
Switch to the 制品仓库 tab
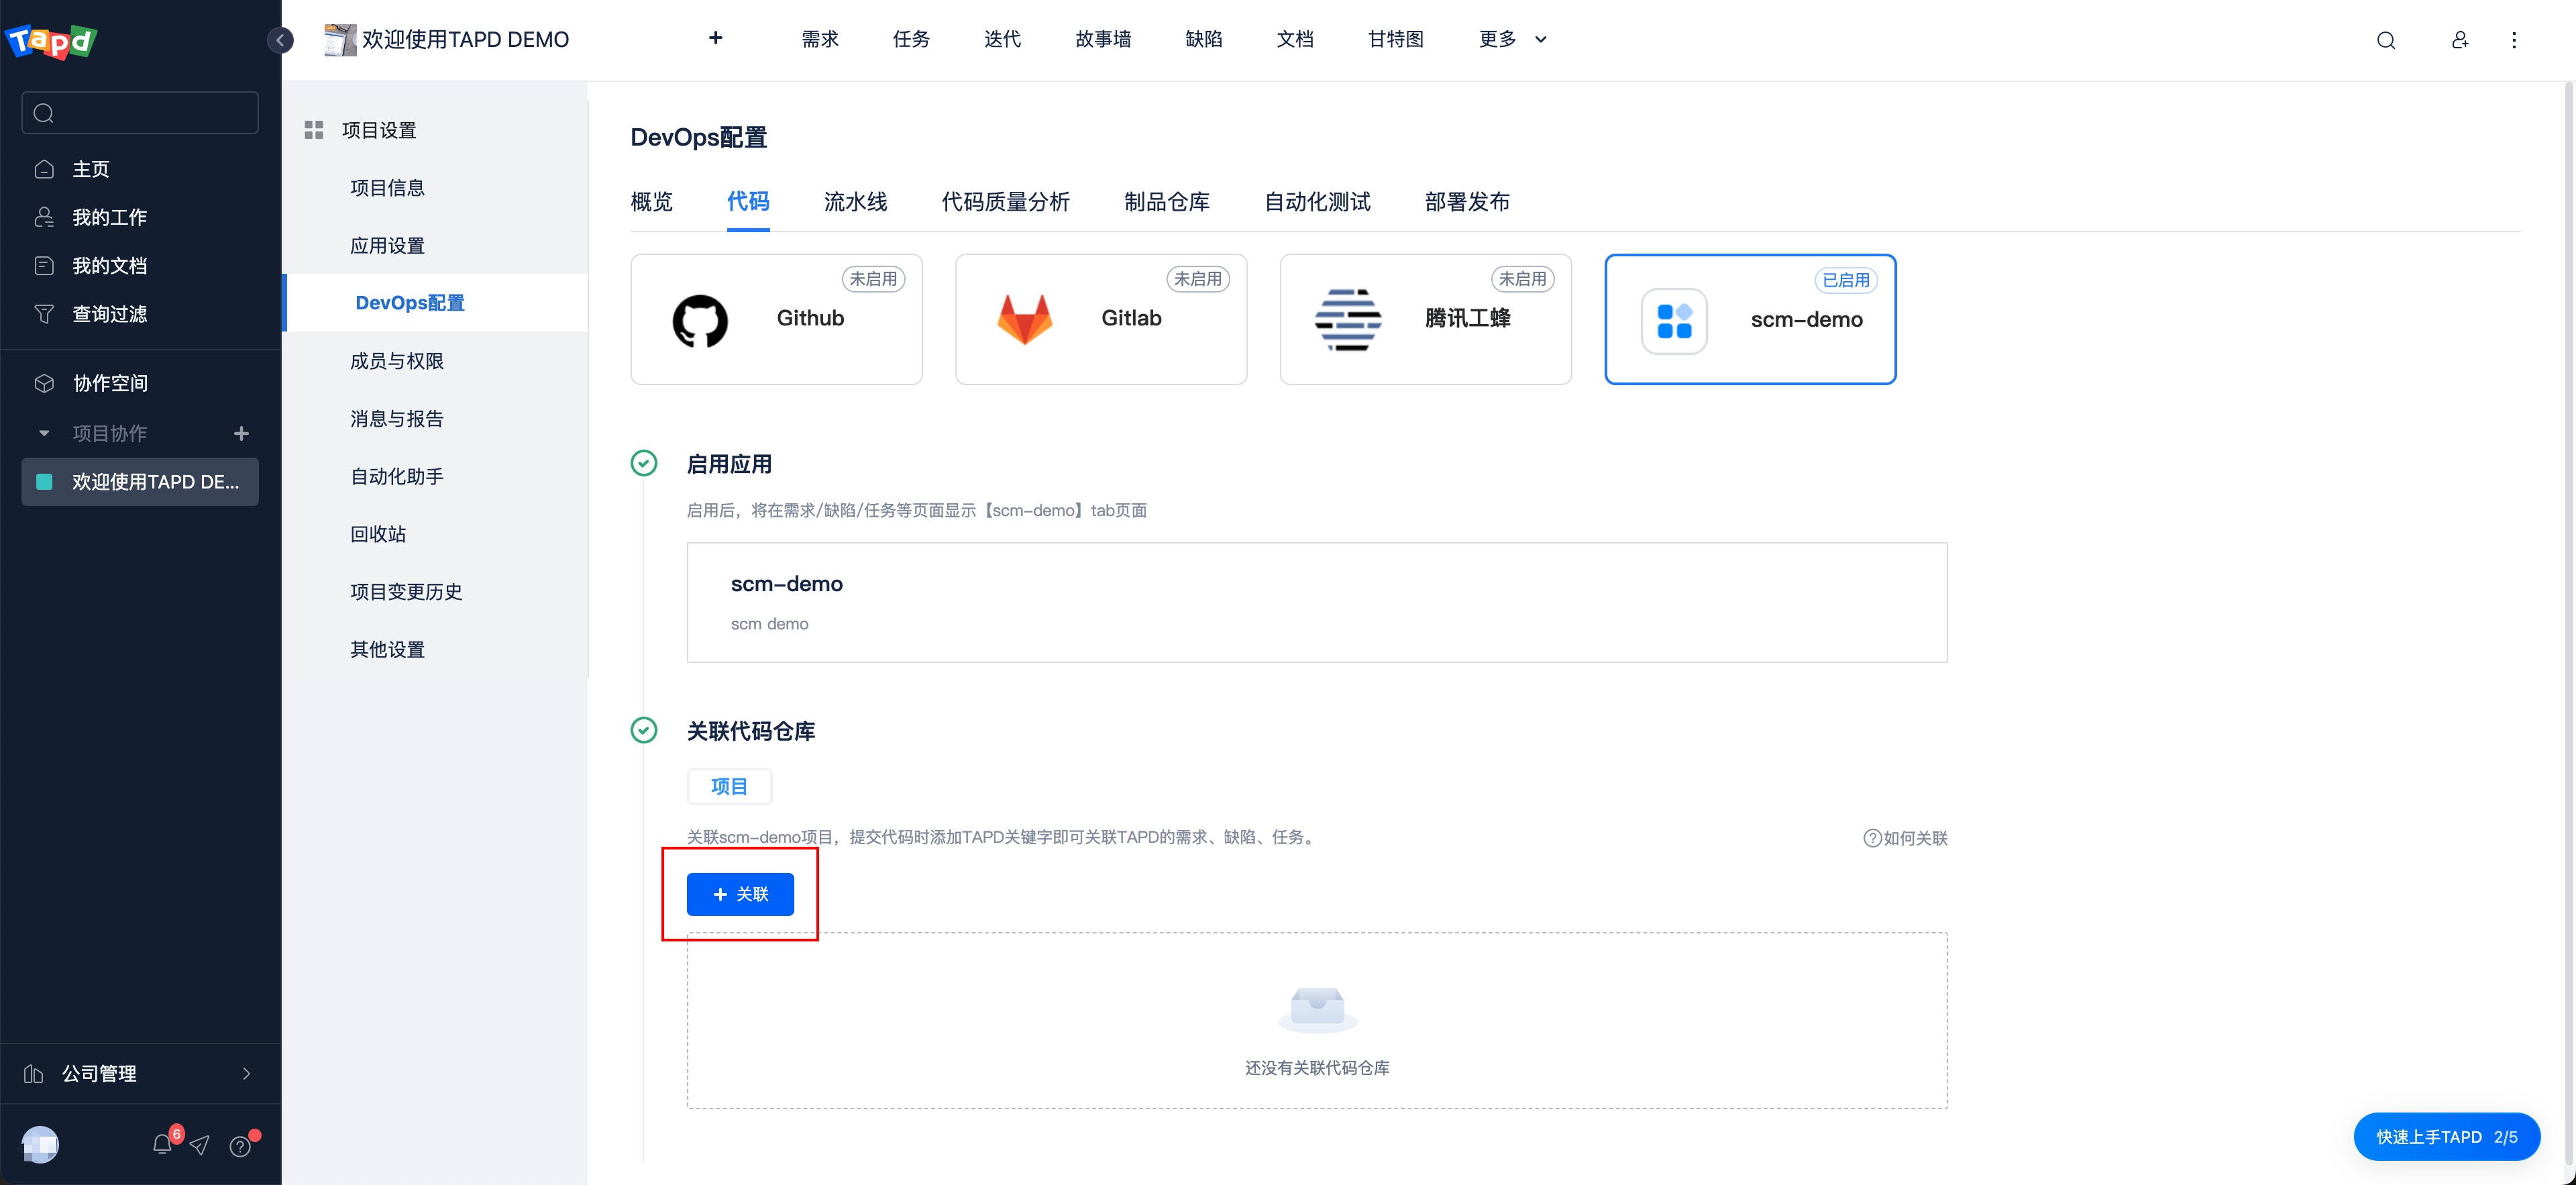pos(1167,202)
